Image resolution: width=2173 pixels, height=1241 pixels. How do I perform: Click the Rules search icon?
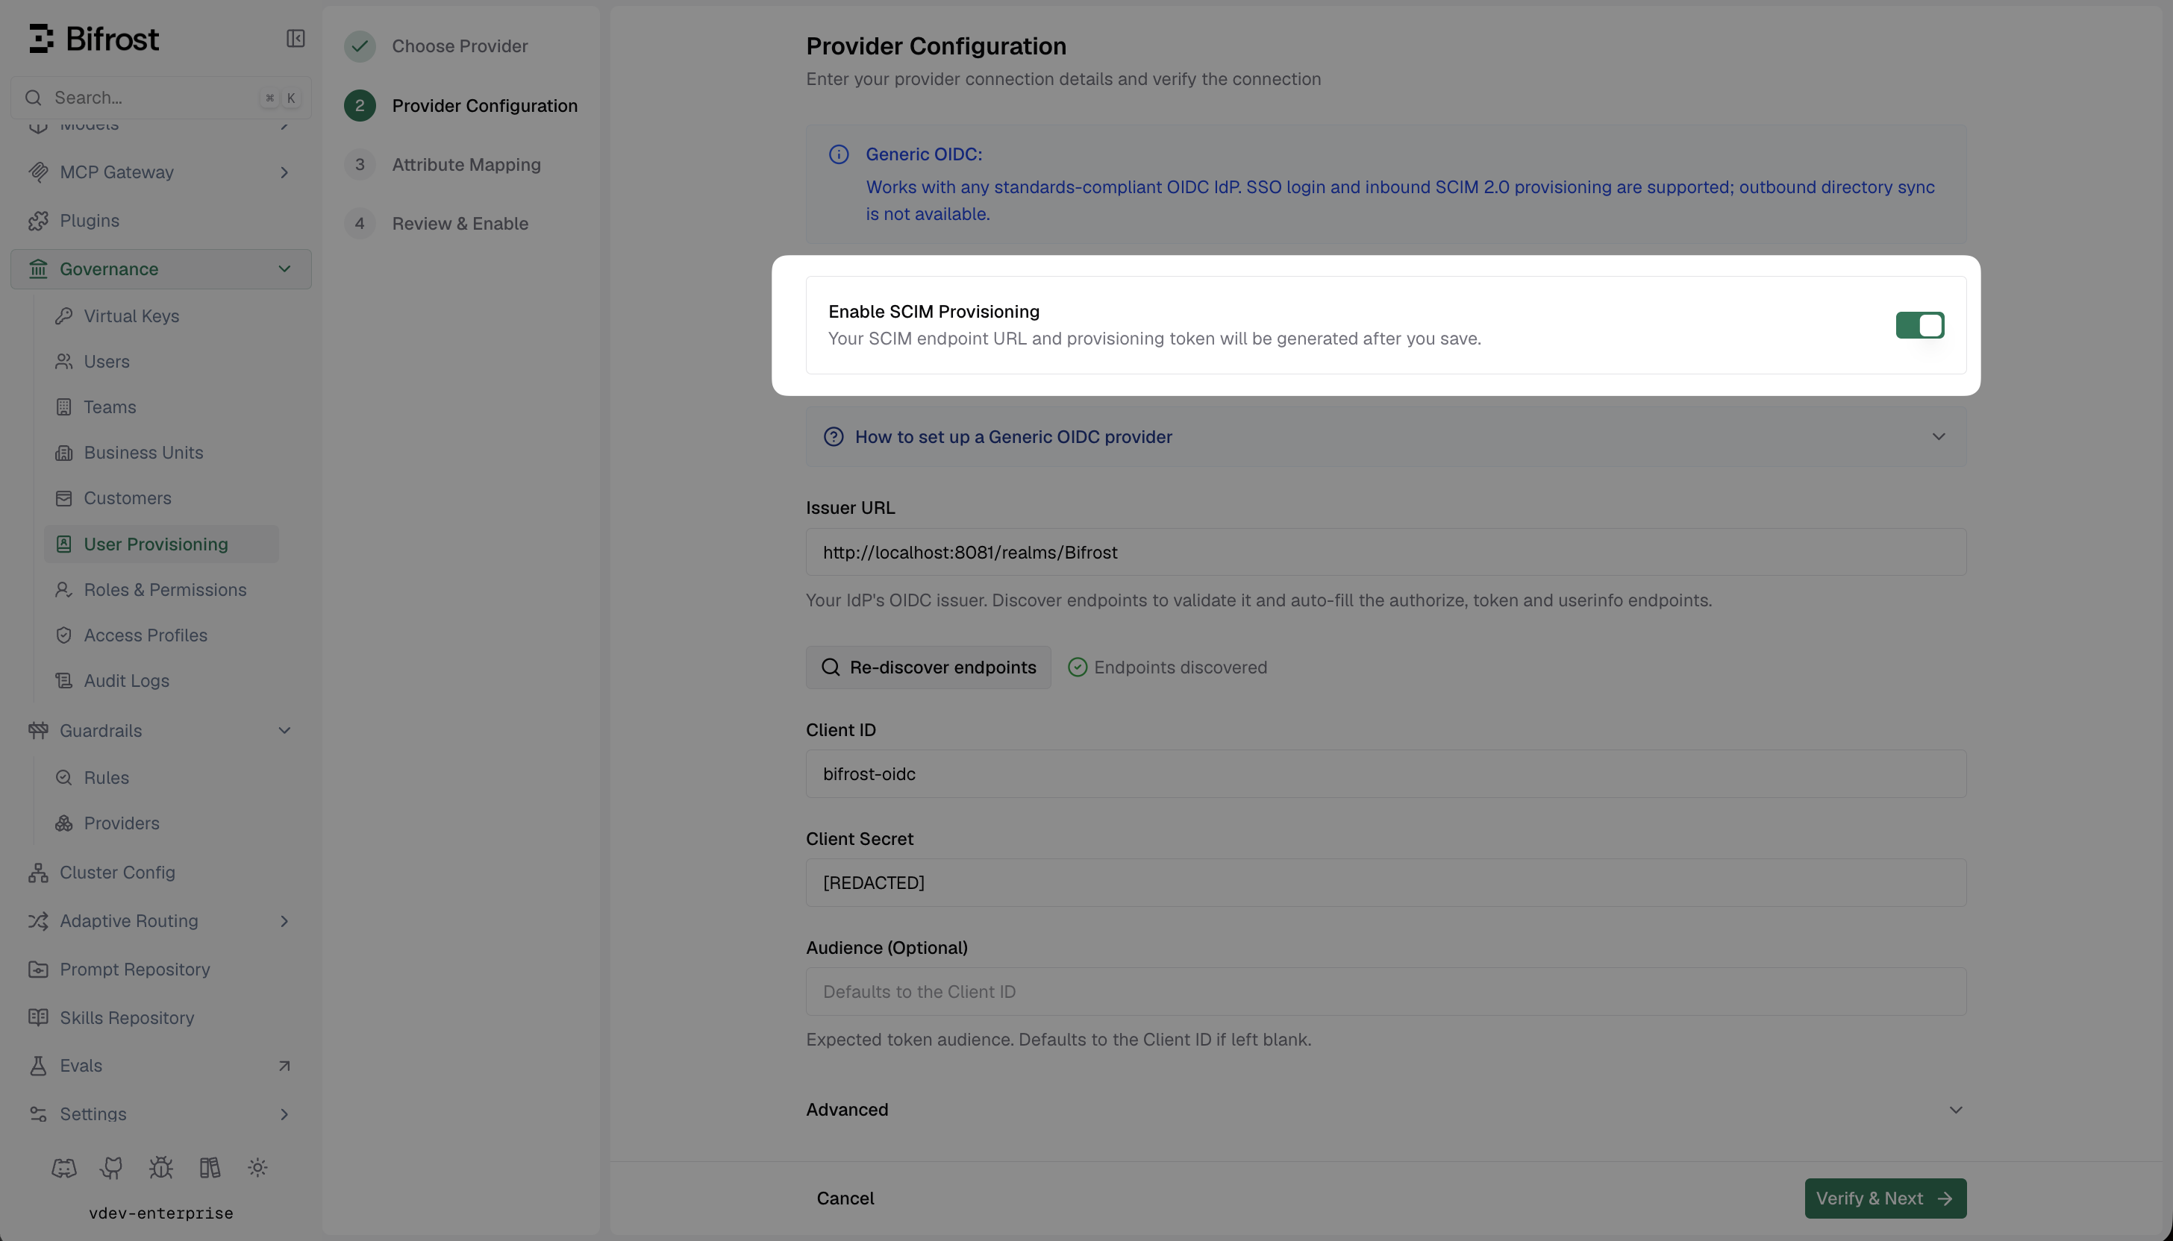point(64,777)
